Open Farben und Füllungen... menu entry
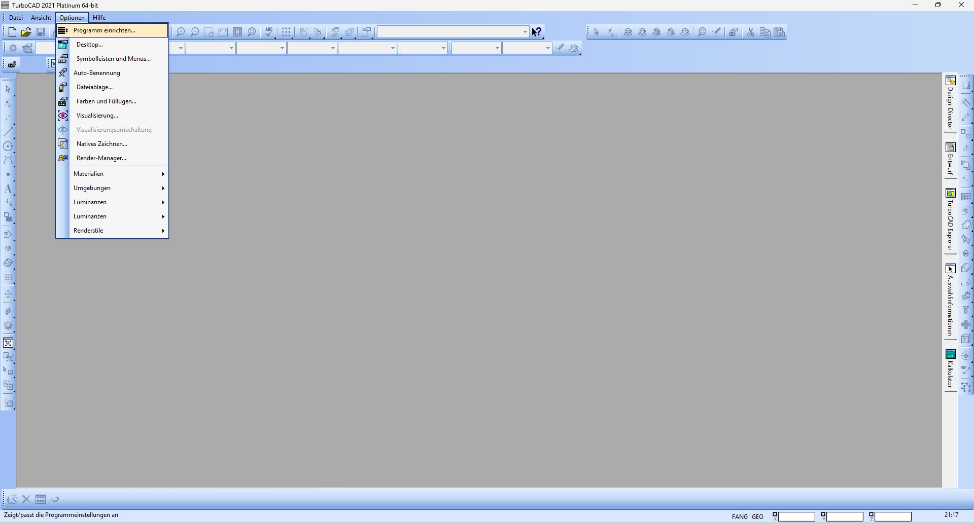This screenshot has width=974, height=523. pyautogui.click(x=112, y=101)
